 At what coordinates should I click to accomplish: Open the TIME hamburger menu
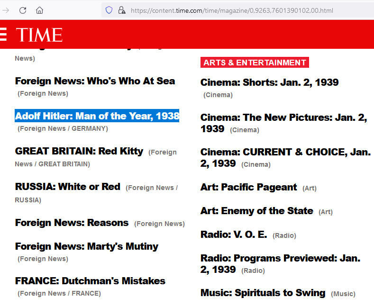[x=3, y=34]
